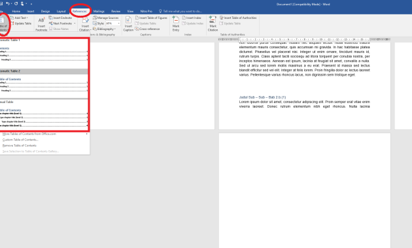Image resolution: width=412 pixels, height=248 pixels.
Task: Switch to the View tab
Action: [130, 11]
